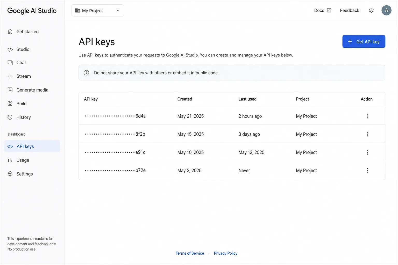Navigate to Chat
398x265 pixels.
coord(32,63)
